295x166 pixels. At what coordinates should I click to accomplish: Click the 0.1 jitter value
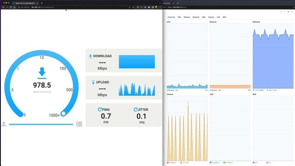click(x=142, y=116)
